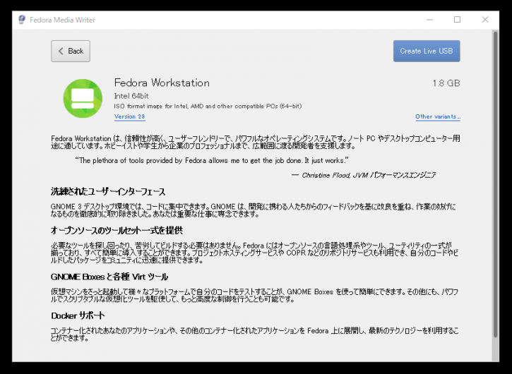
Task: Open the Other variants link
Action: 438,117
